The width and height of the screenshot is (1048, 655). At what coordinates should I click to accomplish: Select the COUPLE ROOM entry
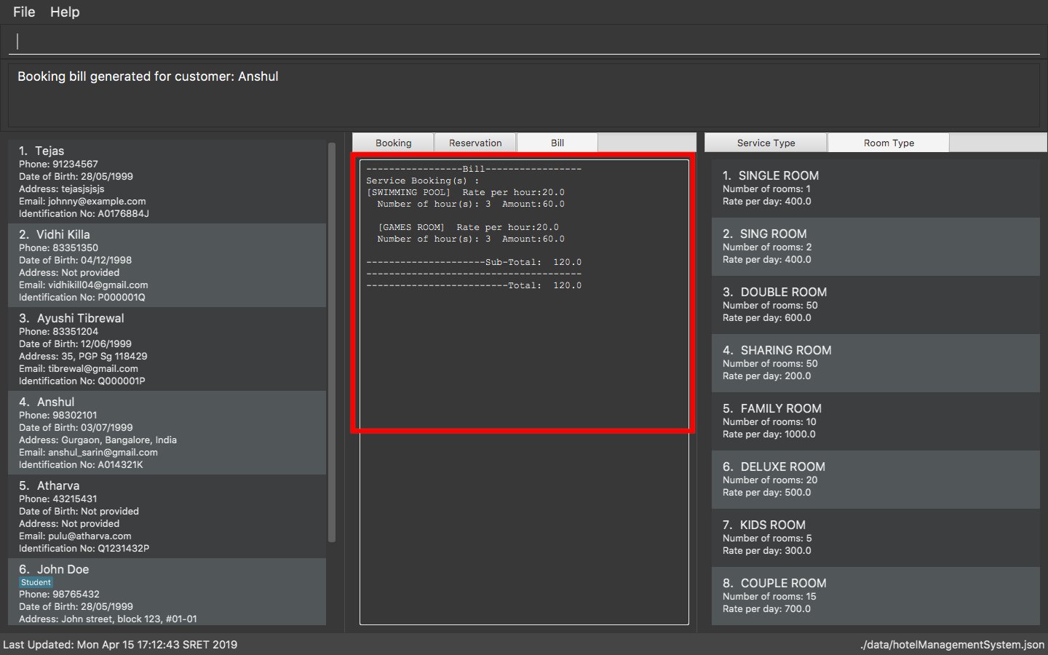pos(876,595)
